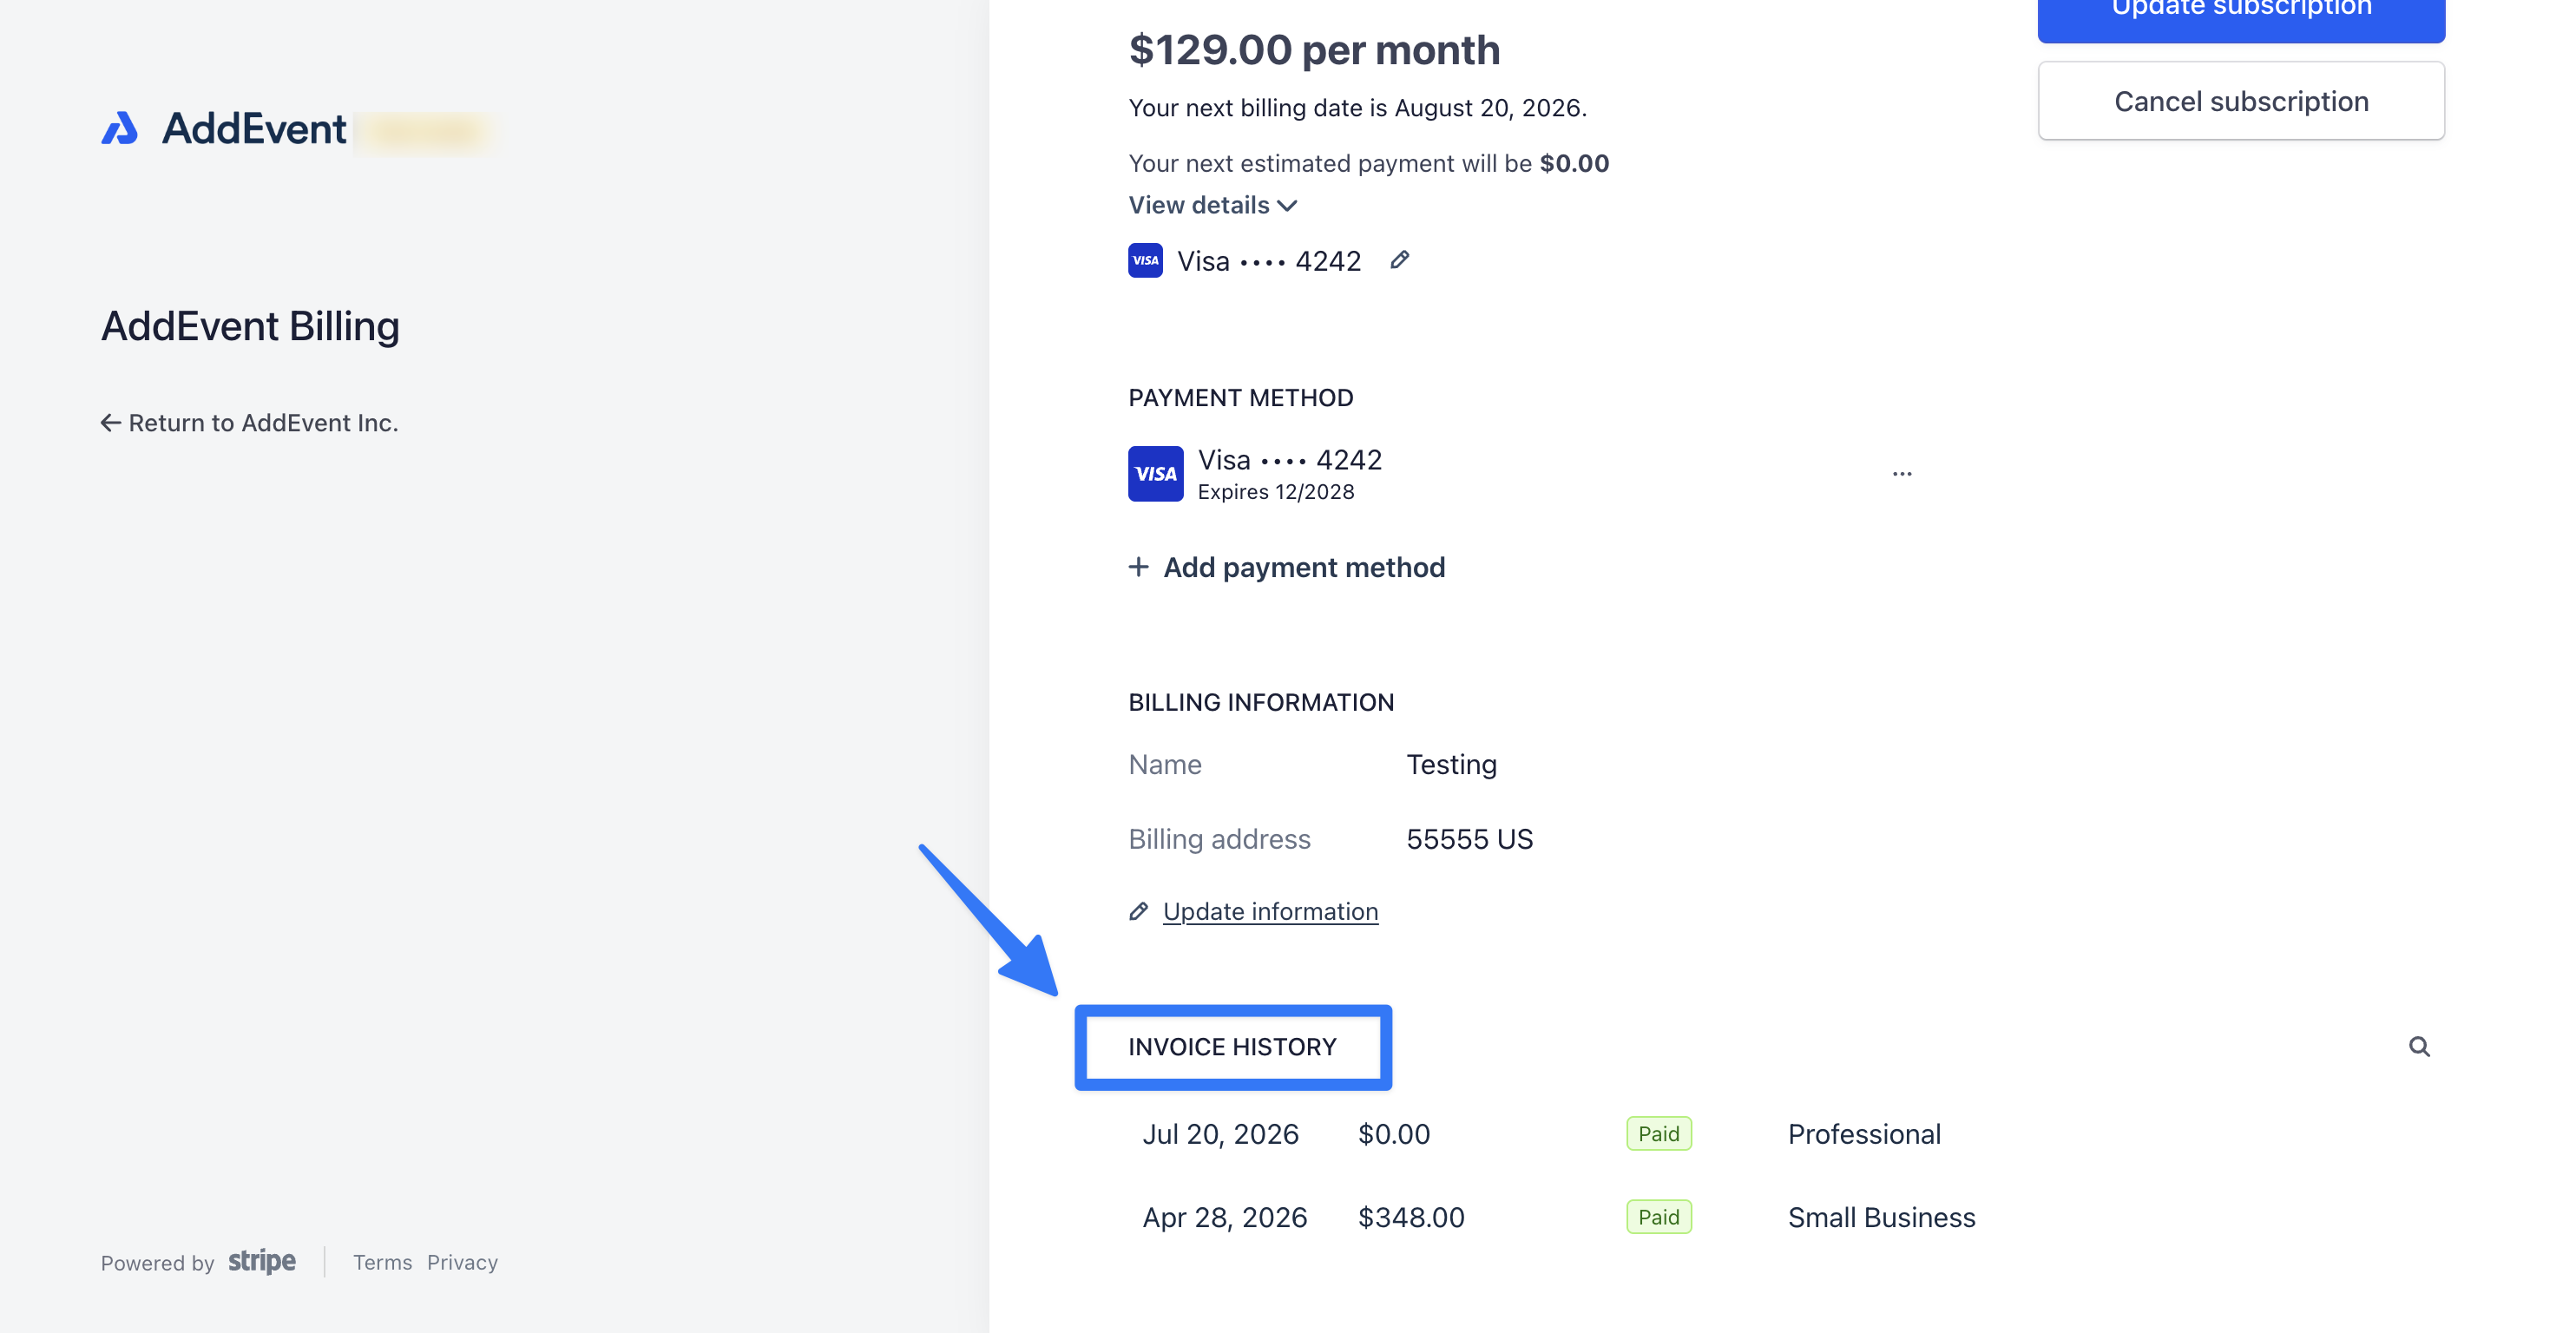Screen dimensions: 2576x1333
Task: Click the Expires 12/2028 text
Action: tap(1276, 492)
